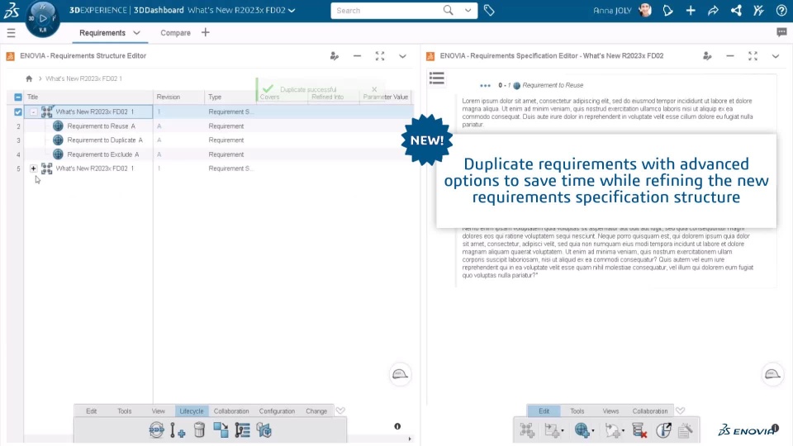Click the breadcrumb What's New R2023x FD02 1
This screenshot has width=793, height=446.
tap(83, 78)
